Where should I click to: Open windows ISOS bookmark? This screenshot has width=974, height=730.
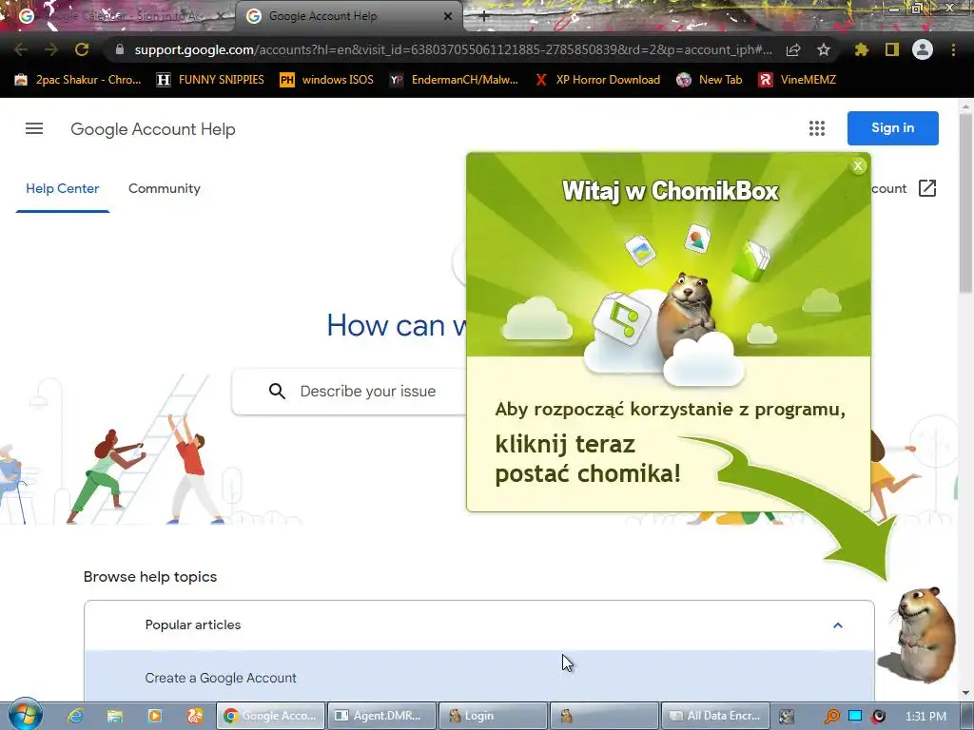click(327, 80)
